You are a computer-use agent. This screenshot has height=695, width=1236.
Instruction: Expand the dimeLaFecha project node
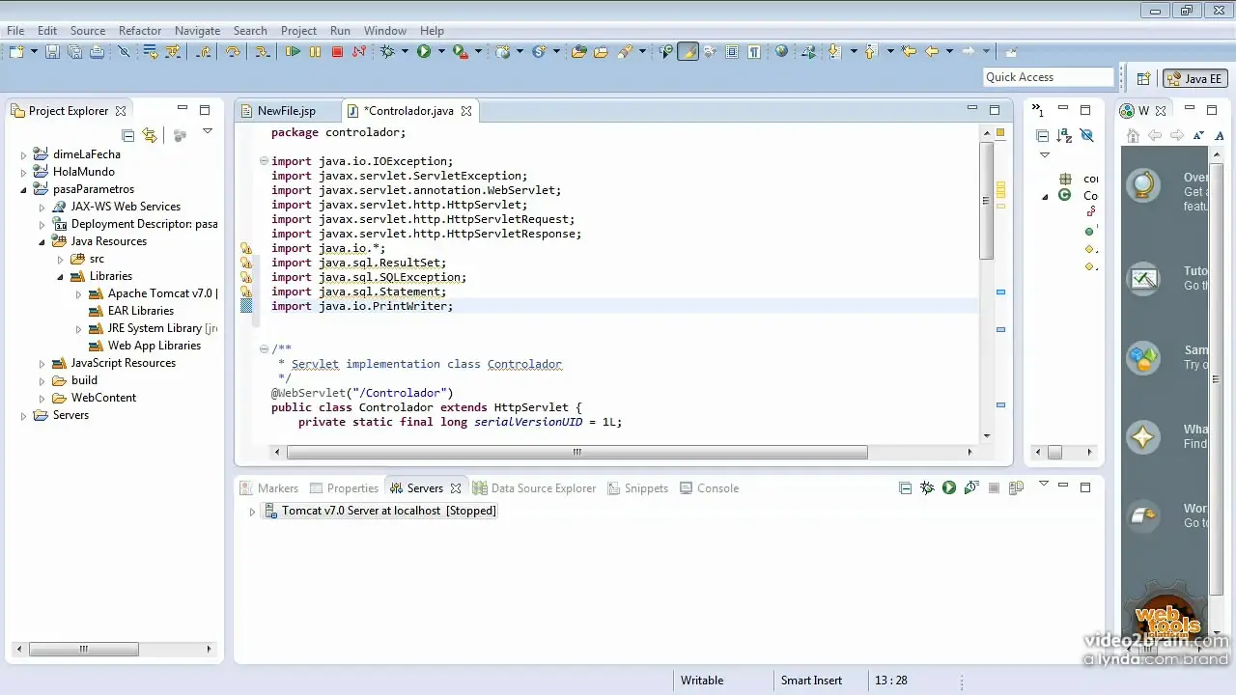pyautogui.click(x=24, y=154)
